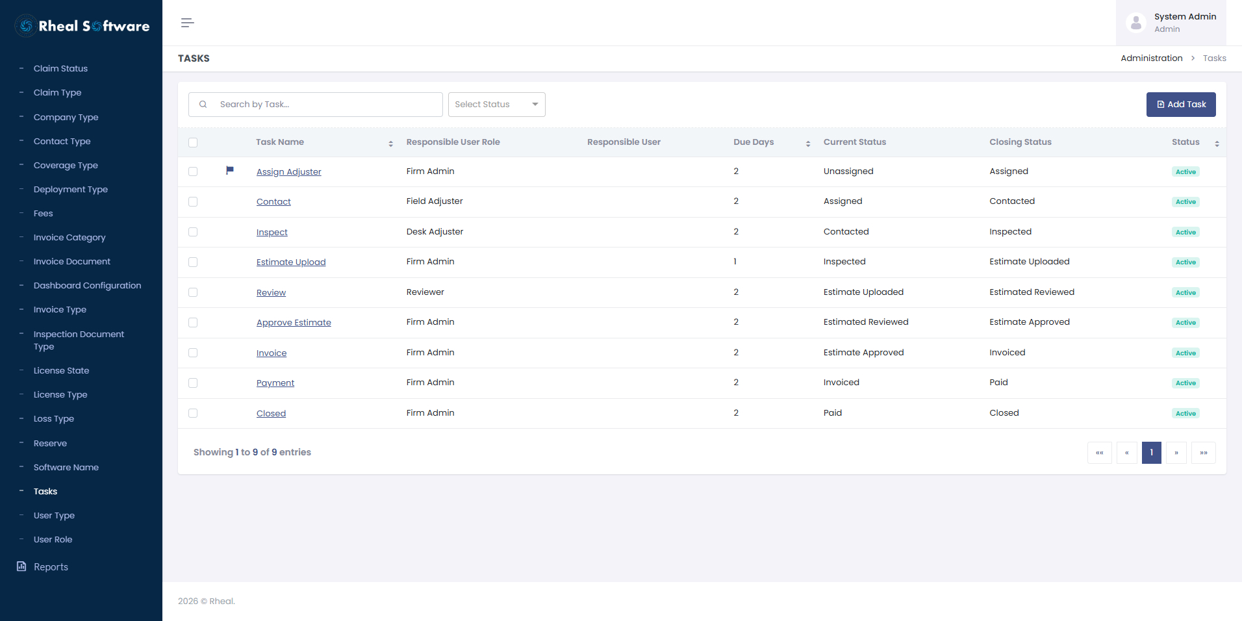Go to the last page arrow
This screenshot has height=621, width=1242.
click(1203, 453)
